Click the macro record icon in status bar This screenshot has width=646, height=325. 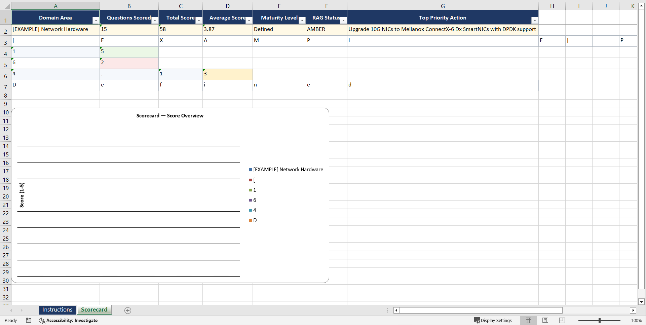pos(29,320)
